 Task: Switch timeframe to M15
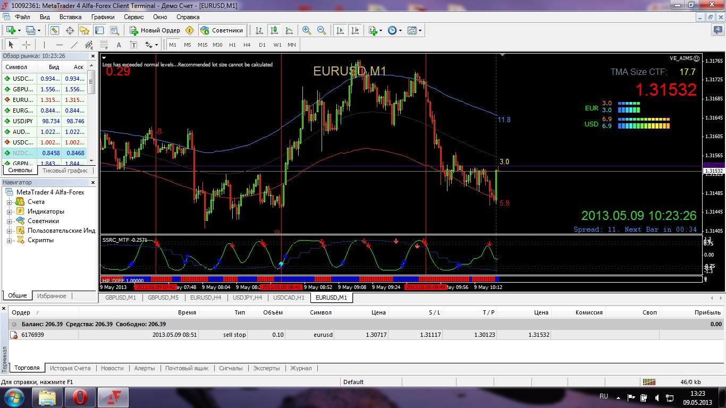point(202,45)
